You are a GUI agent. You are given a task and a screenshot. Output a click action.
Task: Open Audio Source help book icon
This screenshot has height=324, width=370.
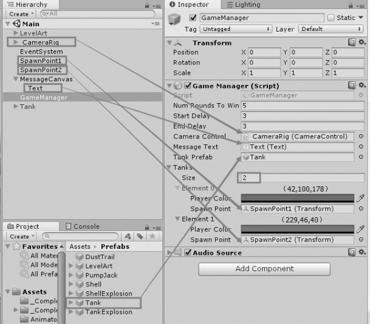[352, 252]
